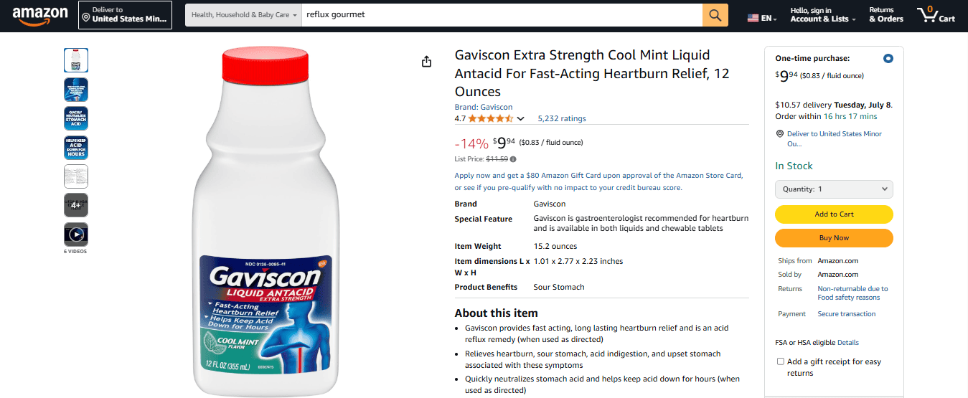The image size is (968, 398).
Task: Open Returns & Orders
Action: (886, 15)
